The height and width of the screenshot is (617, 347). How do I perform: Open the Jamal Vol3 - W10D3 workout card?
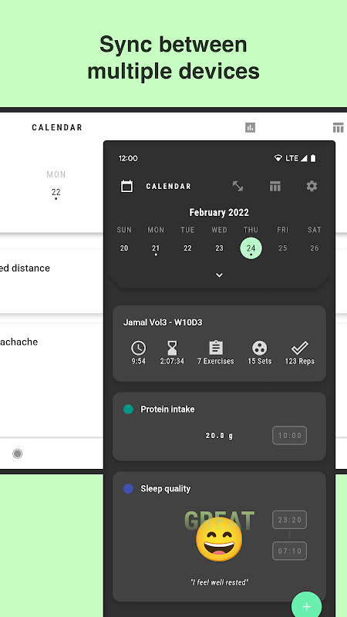219,343
